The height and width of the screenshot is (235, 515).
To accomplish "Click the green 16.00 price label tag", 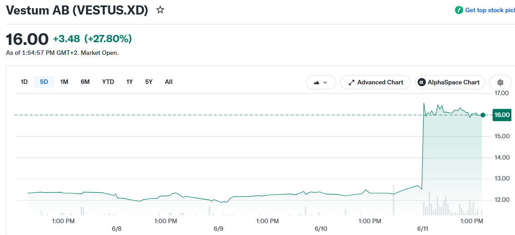I will [x=502, y=115].
